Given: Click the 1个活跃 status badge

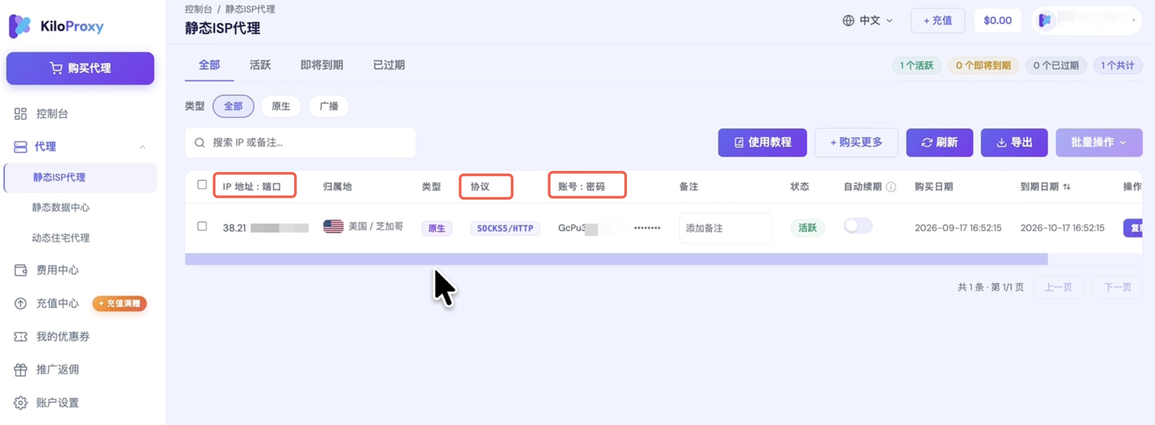Looking at the screenshot, I should (916, 66).
